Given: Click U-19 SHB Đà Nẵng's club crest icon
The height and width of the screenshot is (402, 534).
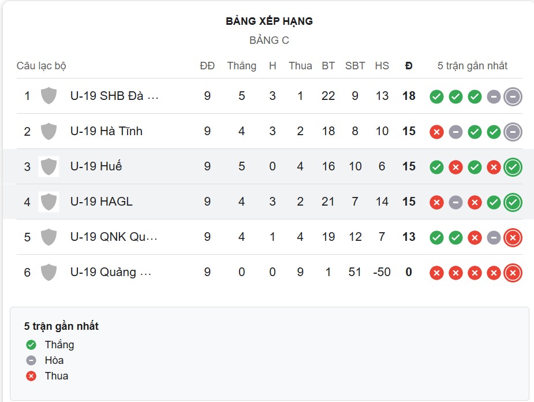Looking at the screenshot, I should pyautogui.click(x=48, y=96).
